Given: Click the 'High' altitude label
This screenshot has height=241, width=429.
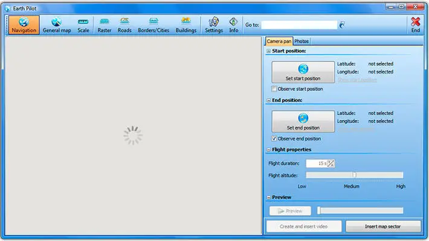Looking at the screenshot, I should (401, 186).
